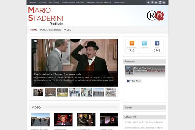Select the fifth slider thumbnail
The width and height of the screenshot is (195, 130).
86,92
